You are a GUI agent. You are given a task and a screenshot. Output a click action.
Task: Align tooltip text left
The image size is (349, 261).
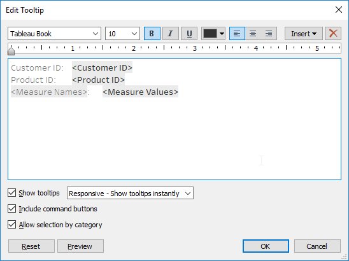237,34
